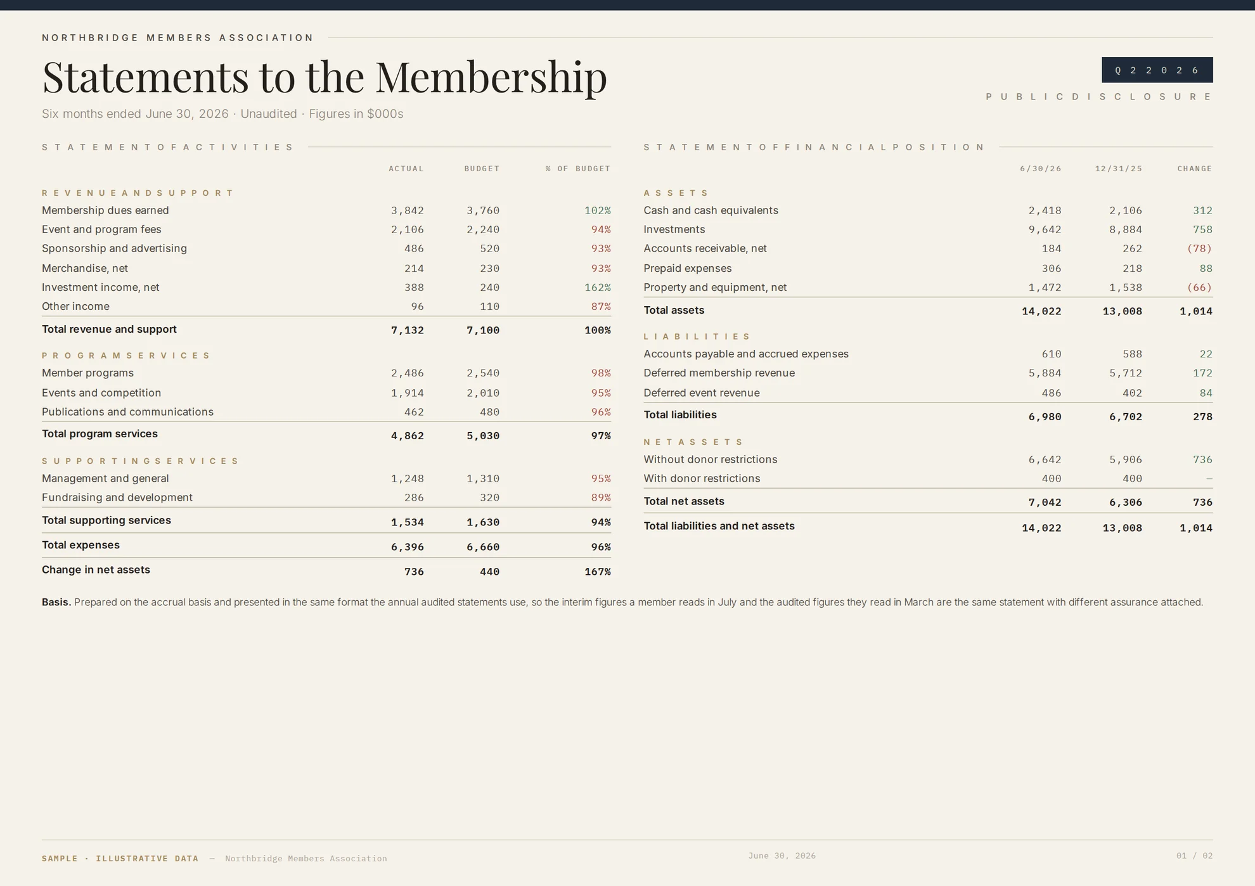Click the Statement of Activities section heading
Viewport: 1255px width, 886px height.
168,147
